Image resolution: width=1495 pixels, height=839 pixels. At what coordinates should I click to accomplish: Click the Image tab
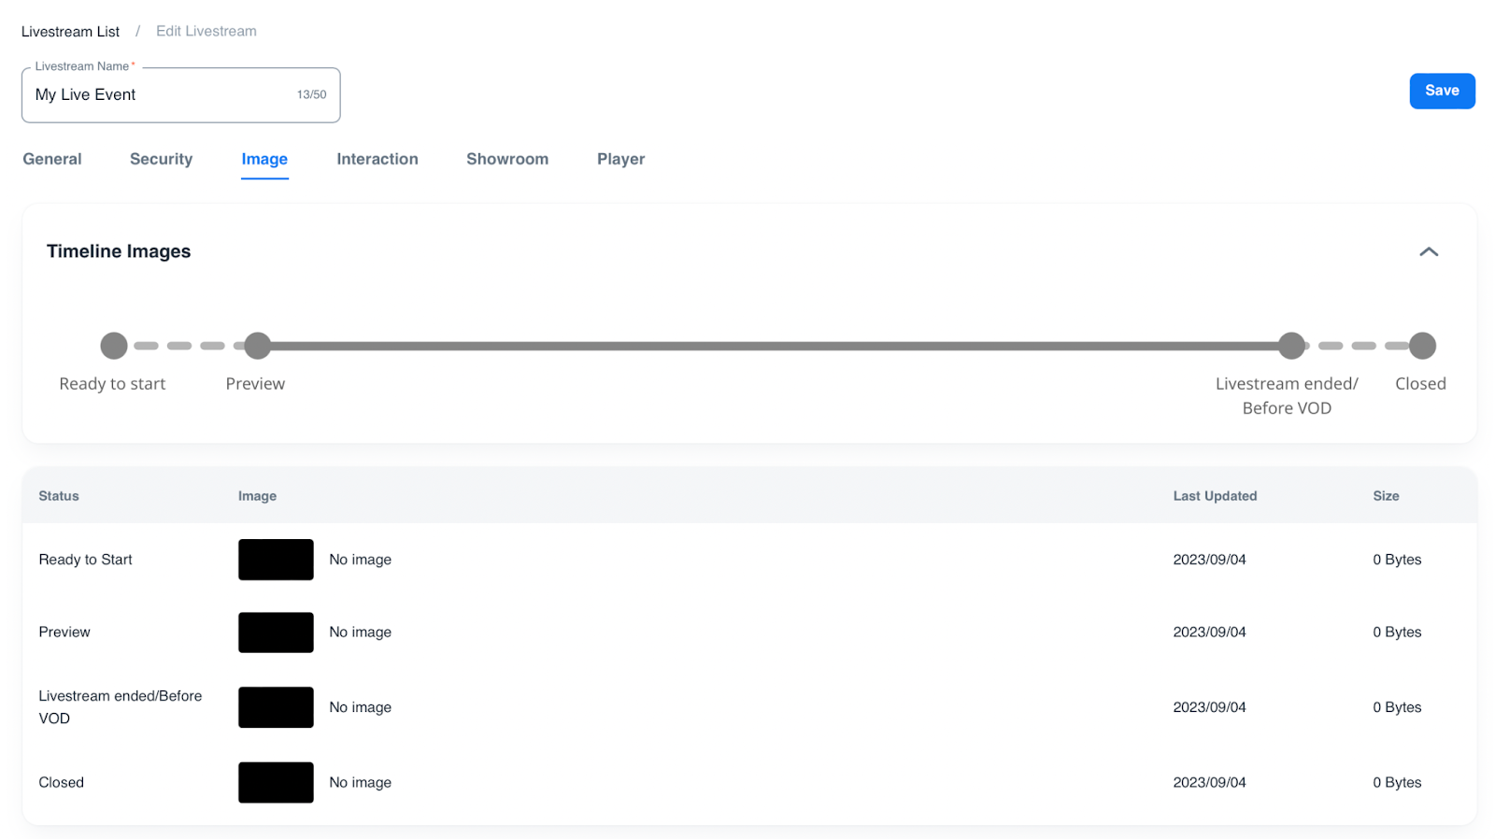[x=264, y=159]
